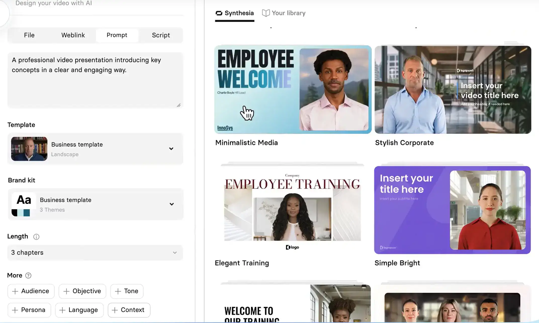This screenshot has height=323, width=539.
Task: Click the plus icon on Persona chip
Action: [x=15, y=310]
